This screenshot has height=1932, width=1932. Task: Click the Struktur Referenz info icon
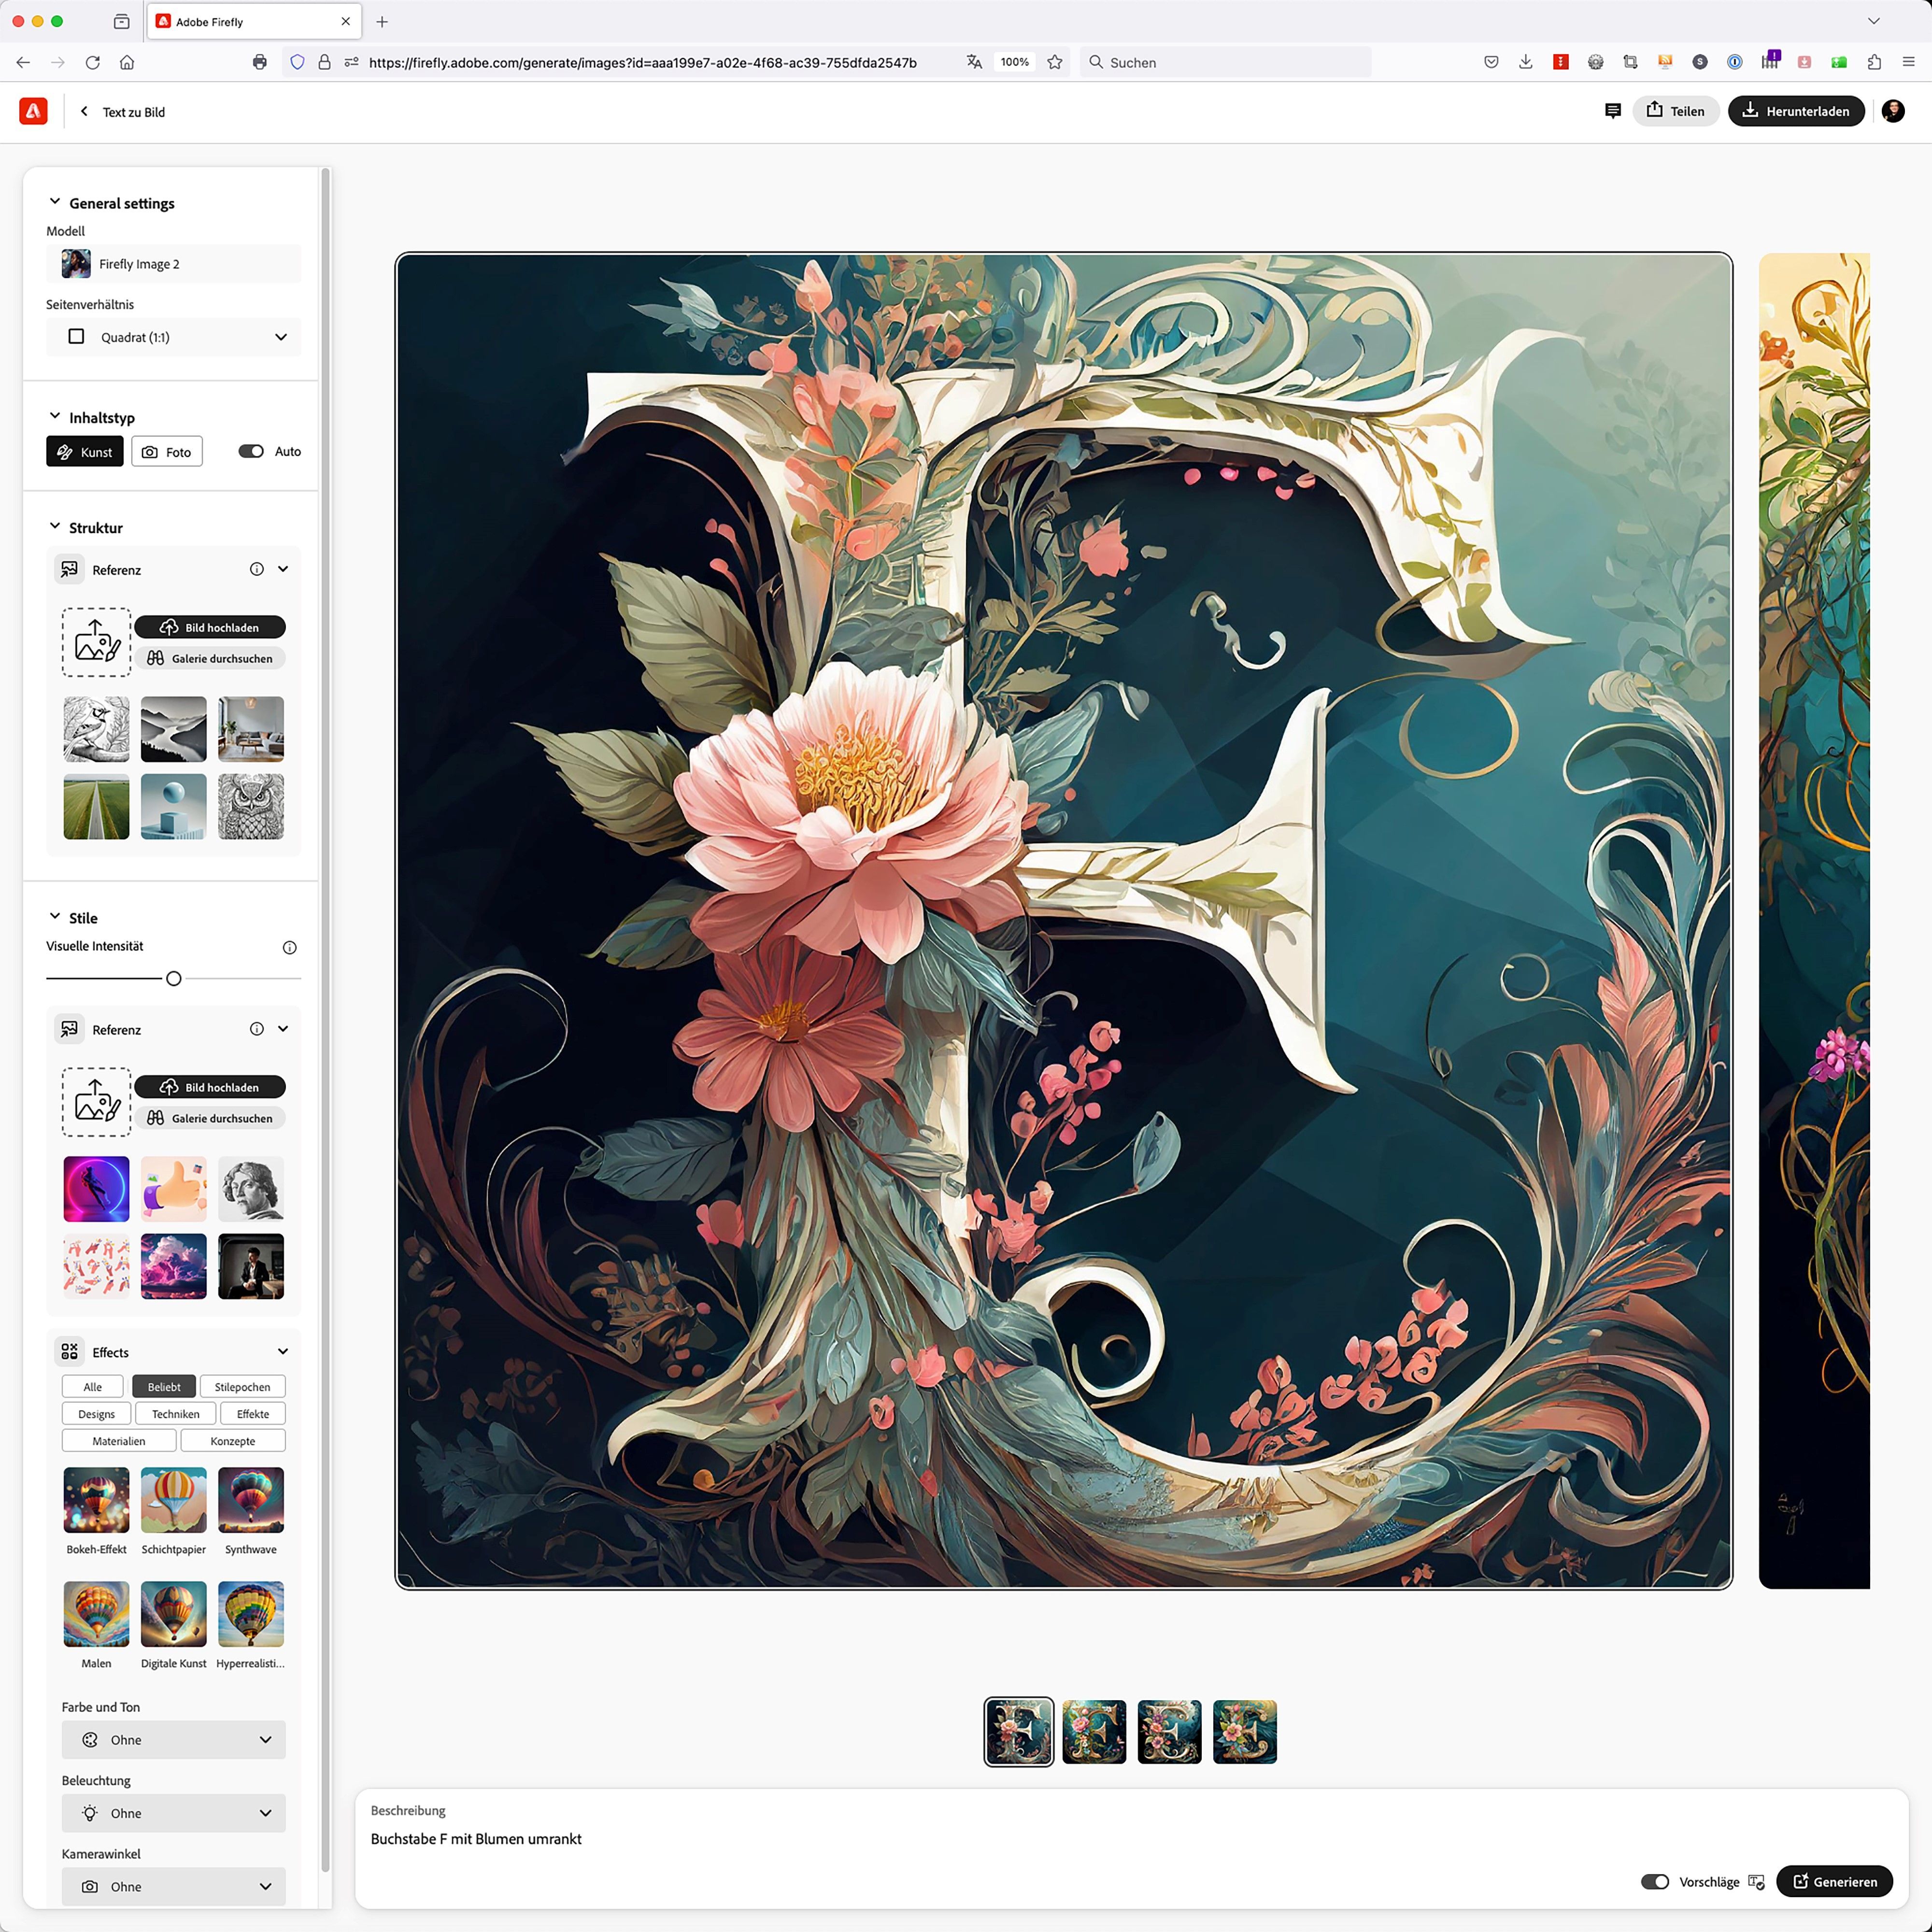[x=257, y=569]
